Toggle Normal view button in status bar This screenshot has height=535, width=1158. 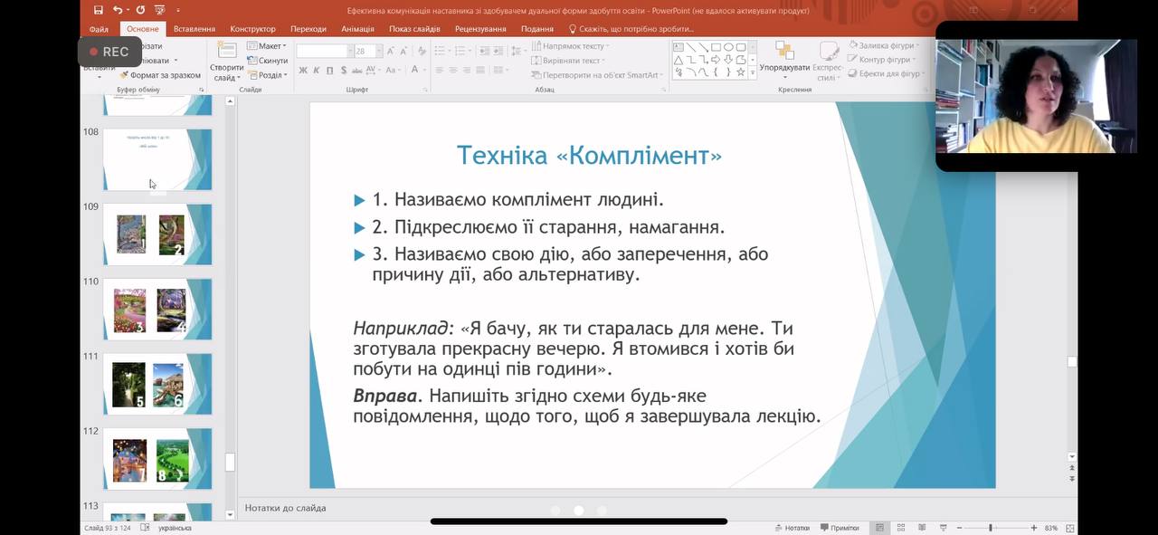tap(878, 528)
